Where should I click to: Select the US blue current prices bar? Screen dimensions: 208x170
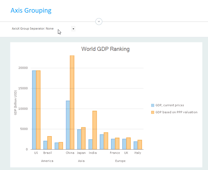click(34, 110)
